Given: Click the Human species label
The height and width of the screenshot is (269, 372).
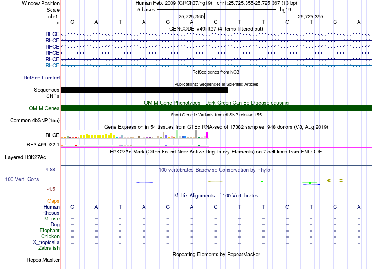Looking at the screenshot, I should pos(51,207).
